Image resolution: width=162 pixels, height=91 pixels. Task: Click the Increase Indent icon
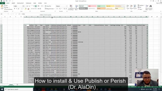tap(40, 9)
